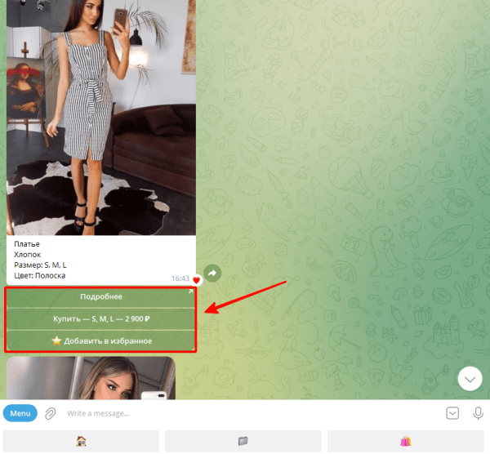
Task: Click the product description text Платье Хлопок
Action: (x=33, y=249)
